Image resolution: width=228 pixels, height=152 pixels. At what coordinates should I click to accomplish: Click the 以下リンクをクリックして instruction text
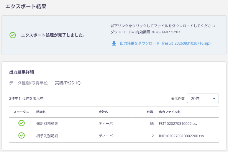[163, 26]
